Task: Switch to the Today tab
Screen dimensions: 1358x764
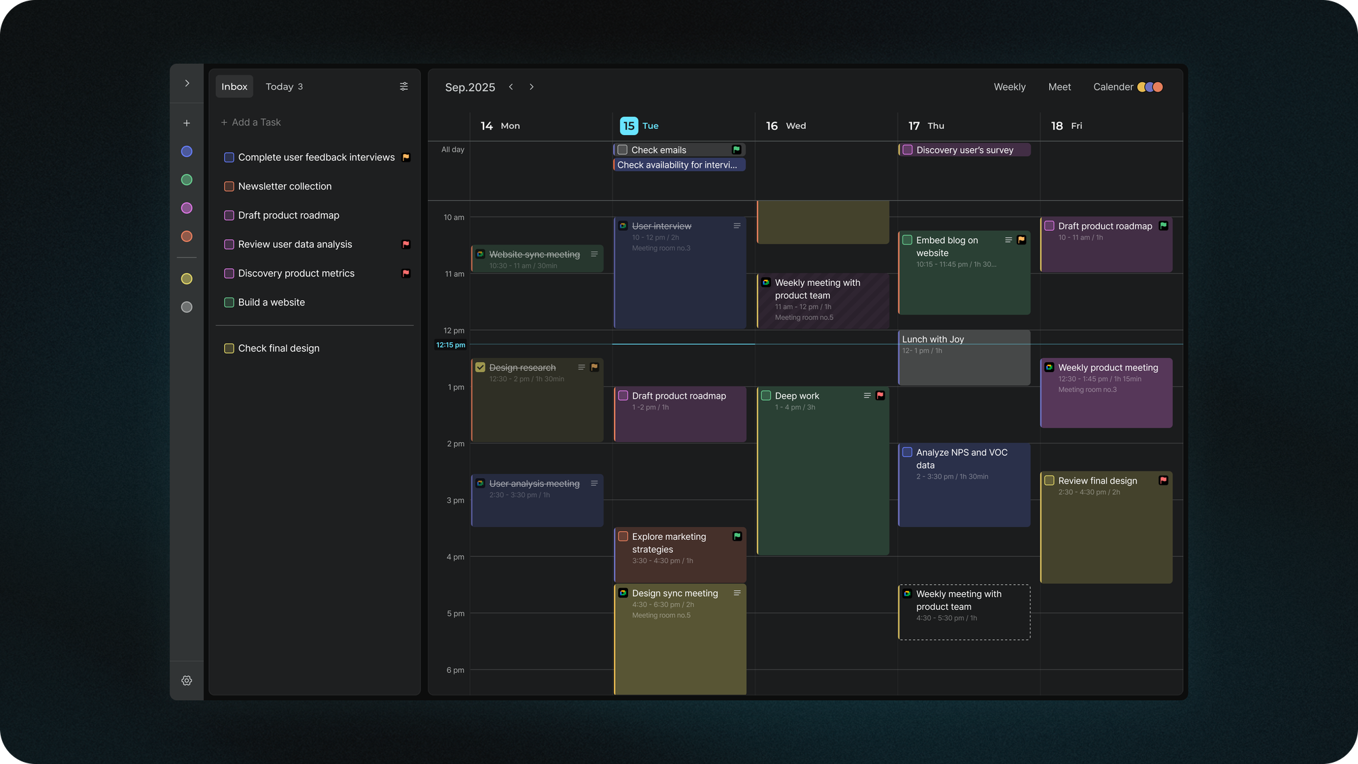Action: point(284,87)
